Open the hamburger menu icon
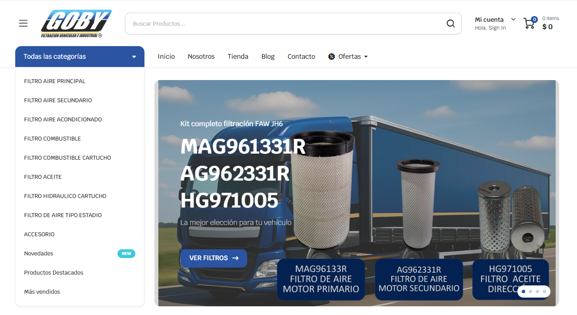 click(x=23, y=23)
